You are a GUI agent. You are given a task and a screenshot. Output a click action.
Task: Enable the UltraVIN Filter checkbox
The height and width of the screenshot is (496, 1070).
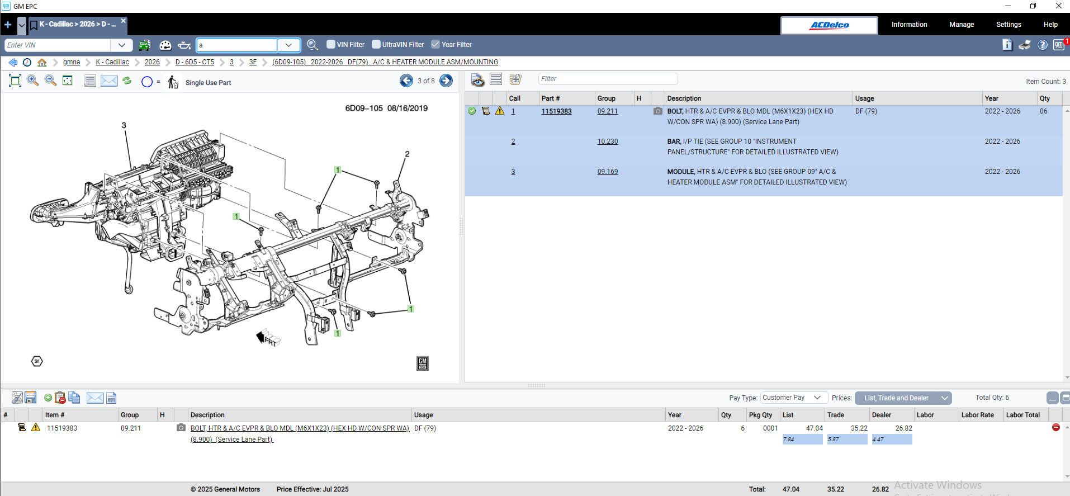(376, 44)
